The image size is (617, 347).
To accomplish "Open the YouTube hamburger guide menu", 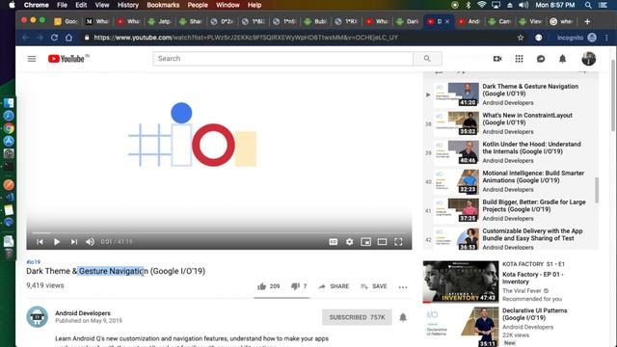I will (32, 59).
